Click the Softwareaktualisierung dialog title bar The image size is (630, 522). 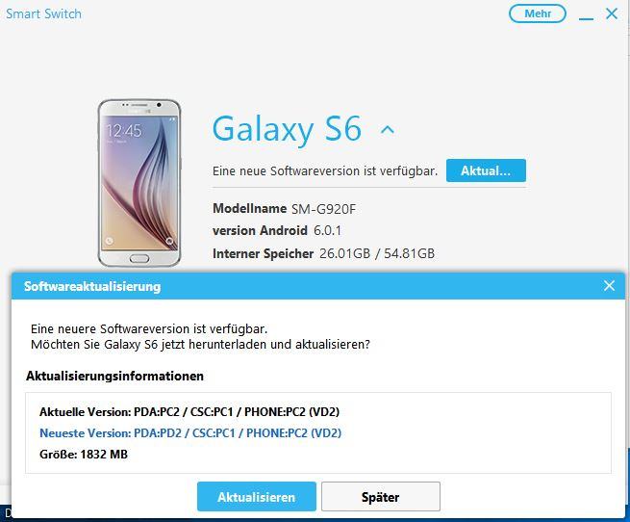tap(317, 286)
